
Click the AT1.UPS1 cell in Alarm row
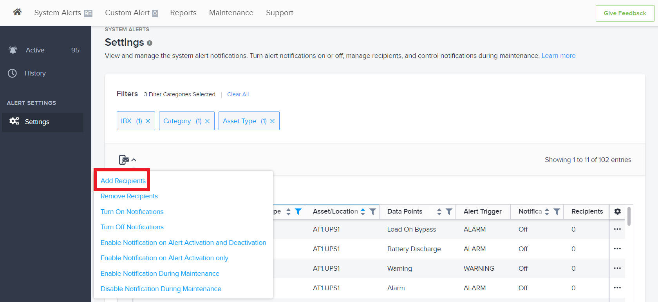tap(326, 288)
